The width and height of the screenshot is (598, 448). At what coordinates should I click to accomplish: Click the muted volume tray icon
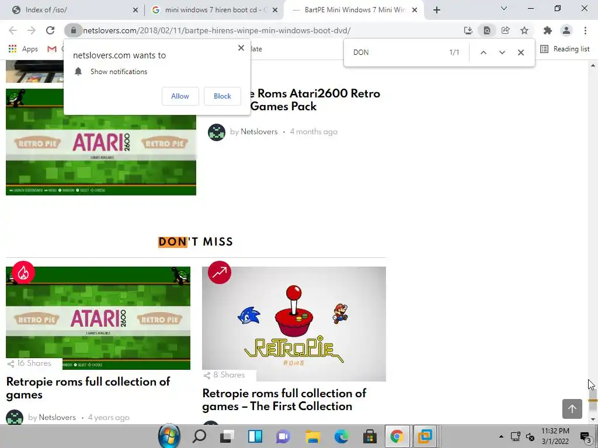(530, 436)
